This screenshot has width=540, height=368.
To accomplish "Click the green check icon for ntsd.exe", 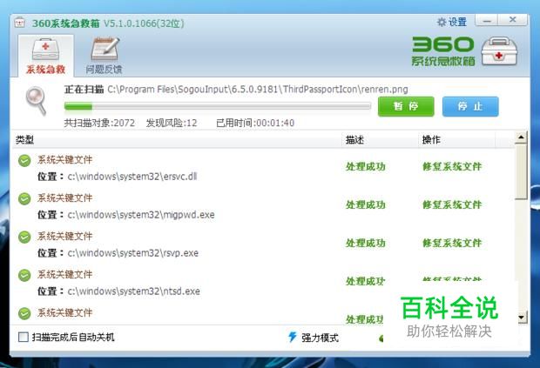I will coord(24,275).
